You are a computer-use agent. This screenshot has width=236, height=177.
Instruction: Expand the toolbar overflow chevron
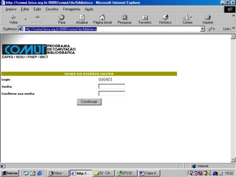click(x=234, y=16)
